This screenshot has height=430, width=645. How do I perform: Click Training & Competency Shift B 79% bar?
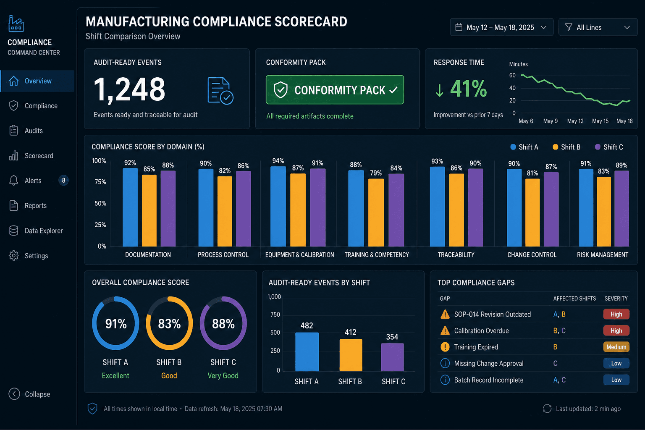coord(376,212)
